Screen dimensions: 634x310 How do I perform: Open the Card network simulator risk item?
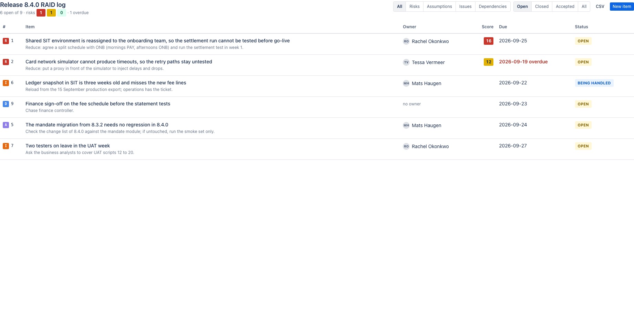pos(119,62)
